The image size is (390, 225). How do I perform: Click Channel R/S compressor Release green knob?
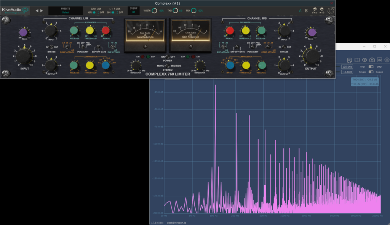(261, 65)
